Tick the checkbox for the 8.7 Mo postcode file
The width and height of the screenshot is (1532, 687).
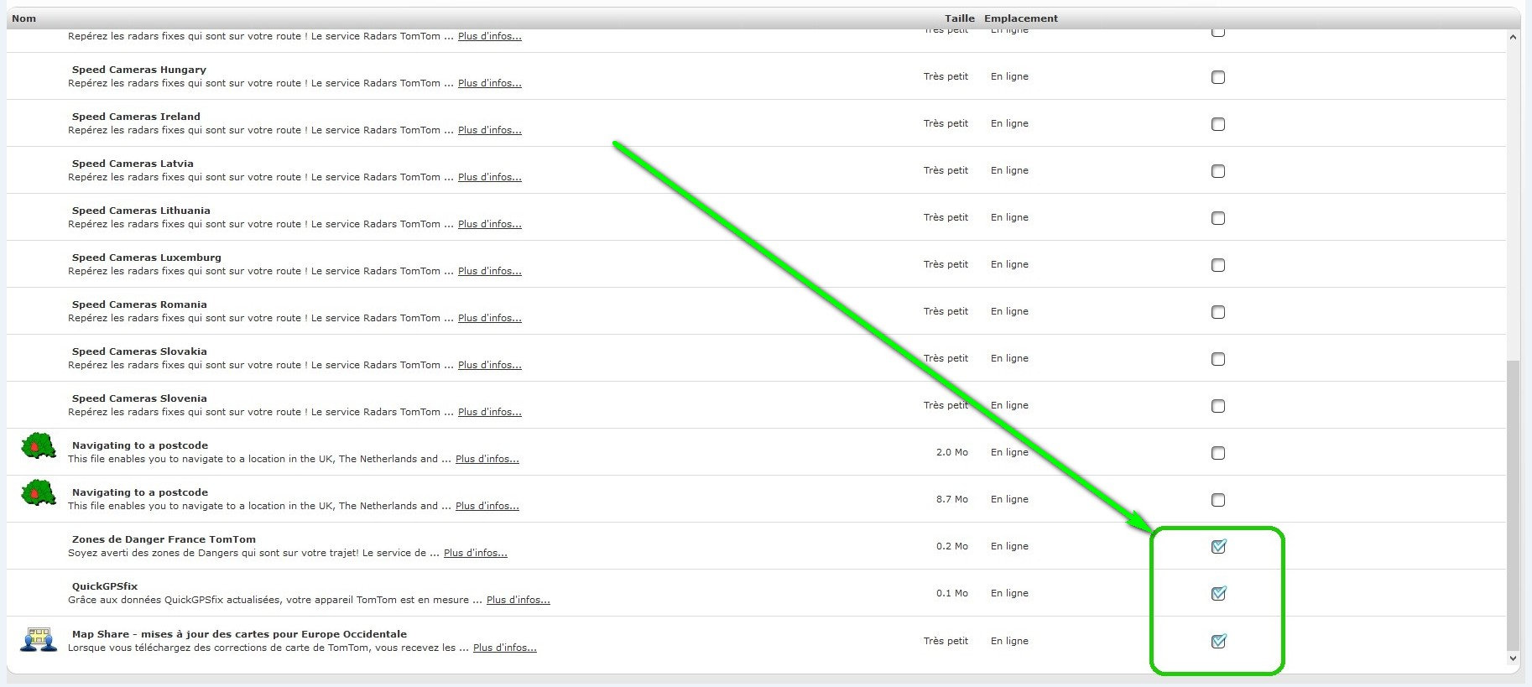(1218, 500)
